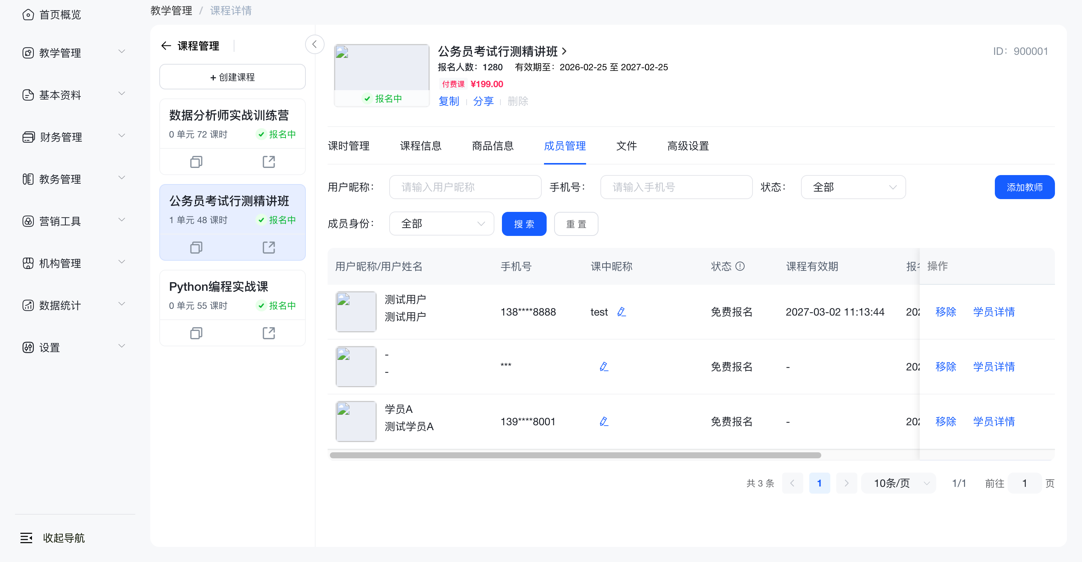
Task: Expand the 教务管理 menu chevron
Action: coord(122,178)
